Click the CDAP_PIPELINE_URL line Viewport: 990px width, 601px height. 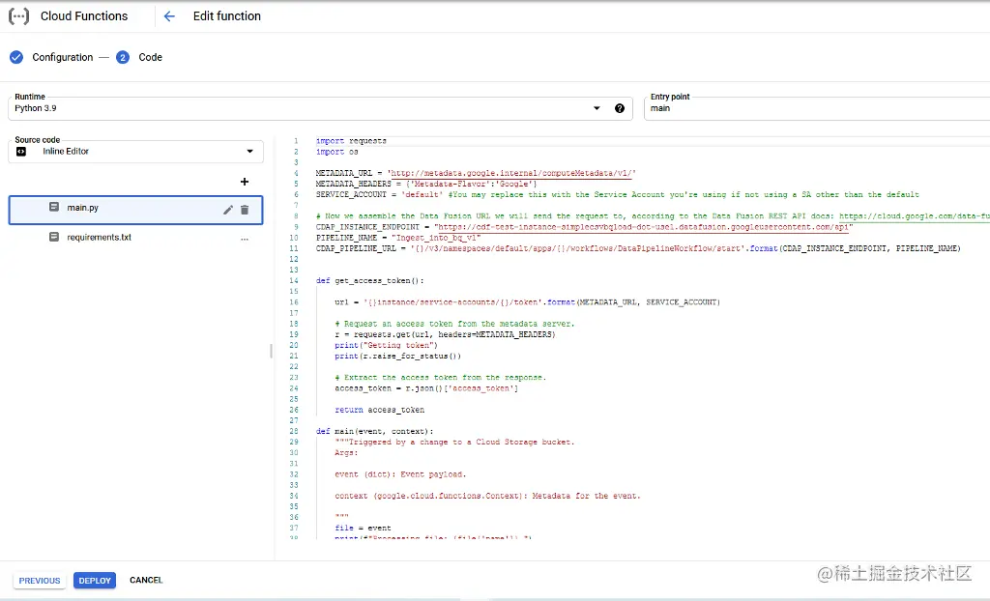(638, 248)
